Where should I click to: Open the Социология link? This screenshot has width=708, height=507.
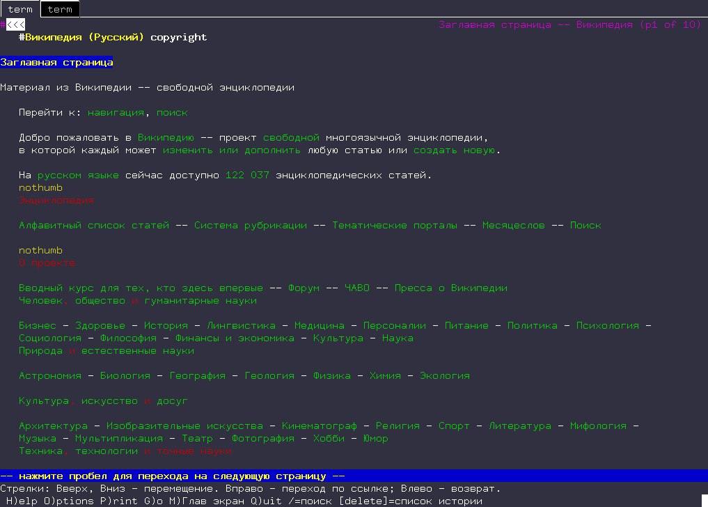point(50,338)
